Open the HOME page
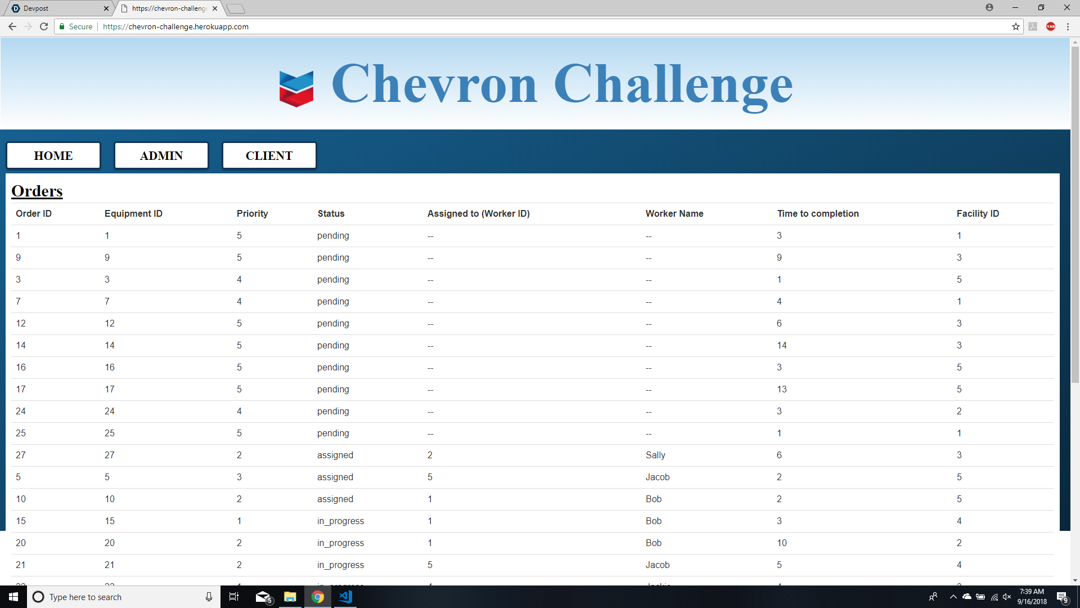The height and width of the screenshot is (608, 1080). 53,156
